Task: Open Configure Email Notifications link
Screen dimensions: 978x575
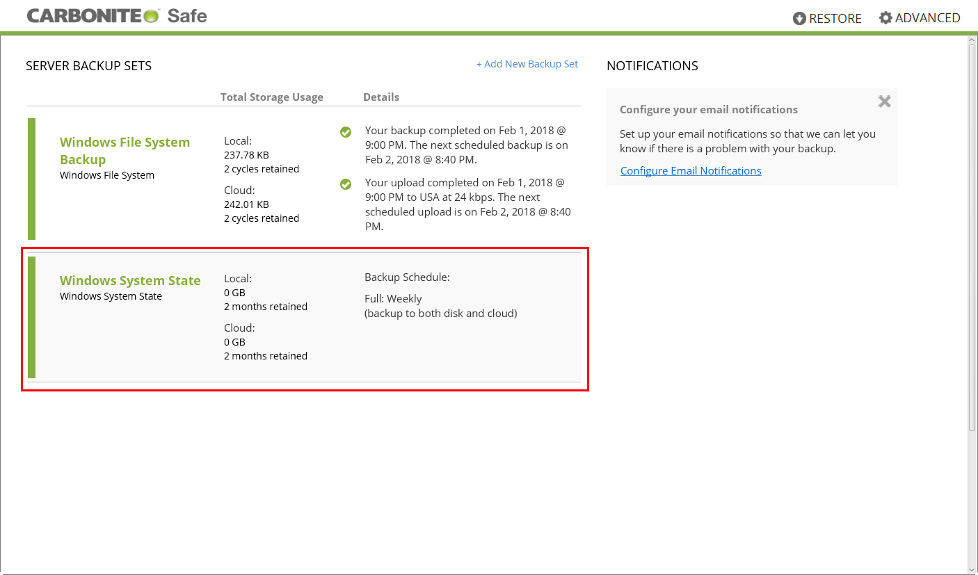Action: click(691, 171)
